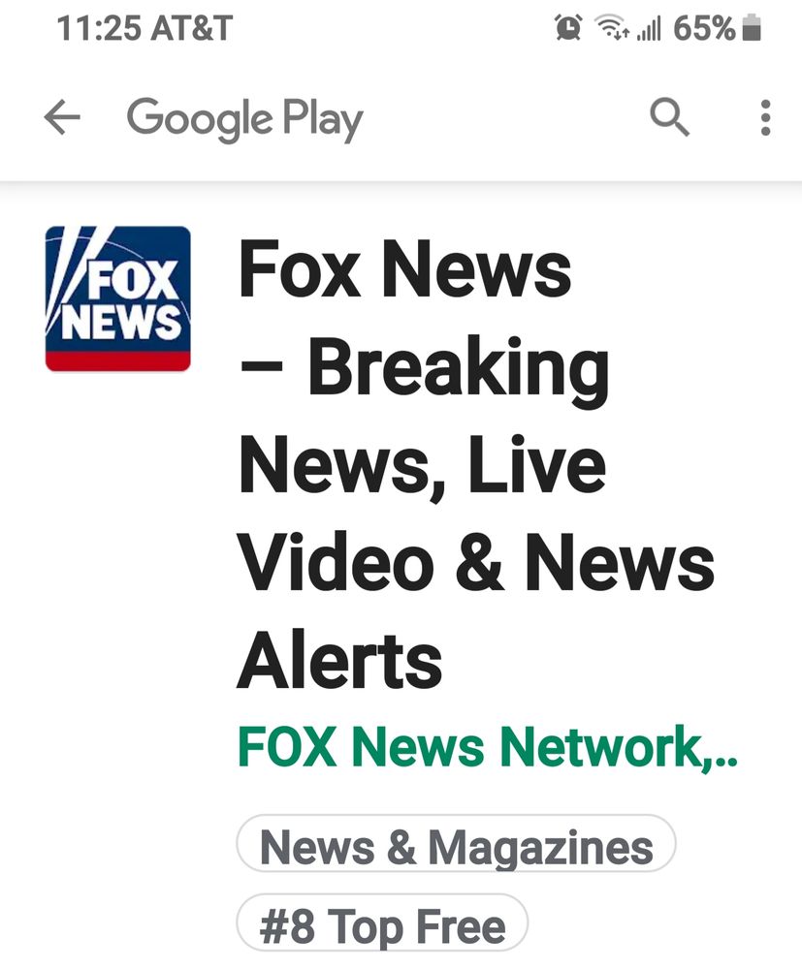Open the three-dot overflow menu
Screen dimensions: 802x968
(x=765, y=117)
